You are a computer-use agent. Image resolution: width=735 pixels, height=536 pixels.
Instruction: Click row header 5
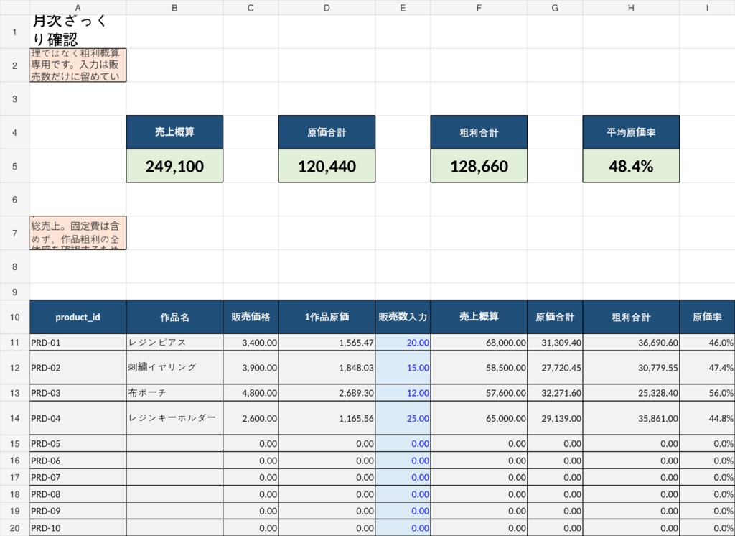(x=14, y=166)
